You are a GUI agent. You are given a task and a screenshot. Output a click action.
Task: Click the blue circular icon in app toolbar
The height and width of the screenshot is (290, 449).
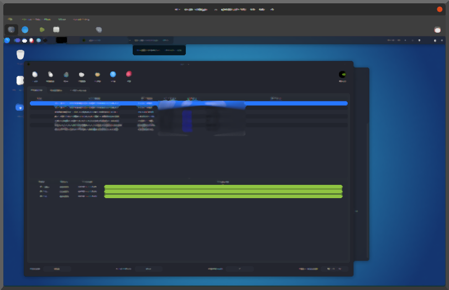click(x=113, y=74)
